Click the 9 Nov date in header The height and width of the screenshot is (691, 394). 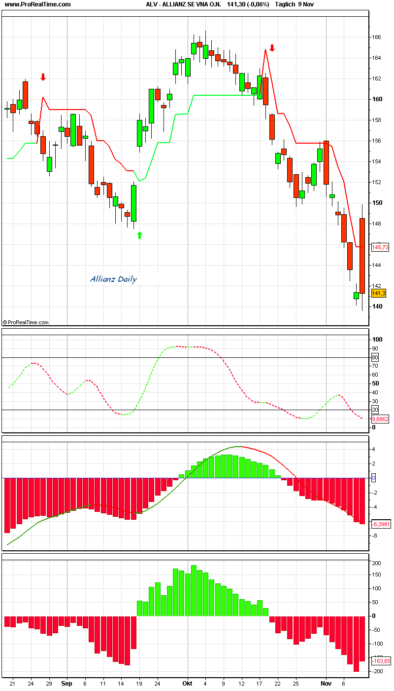pyautogui.click(x=306, y=4)
